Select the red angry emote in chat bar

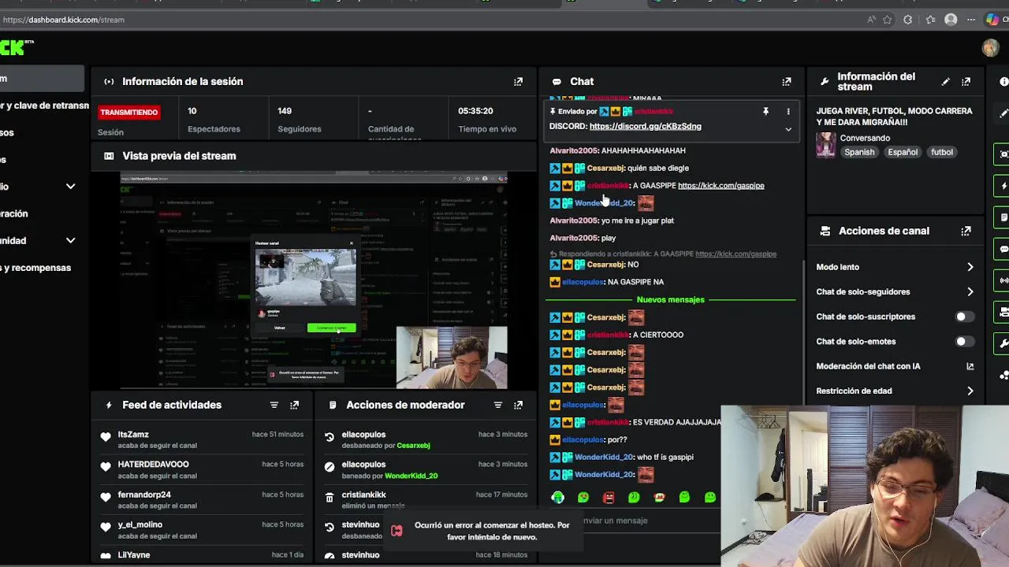tap(609, 498)
